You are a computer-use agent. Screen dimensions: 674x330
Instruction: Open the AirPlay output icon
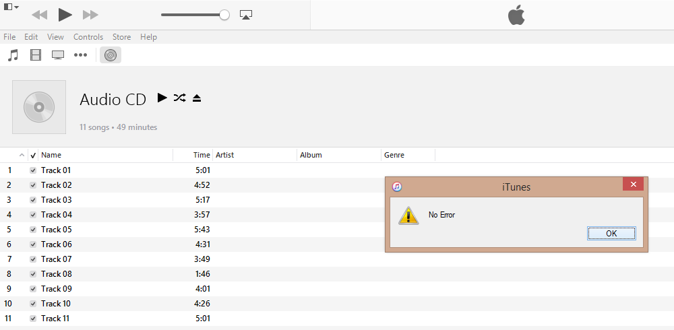point(246,15)
